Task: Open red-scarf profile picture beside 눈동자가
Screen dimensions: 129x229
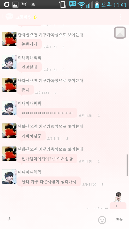Action: pyautogui.click(x=9, y=39)
